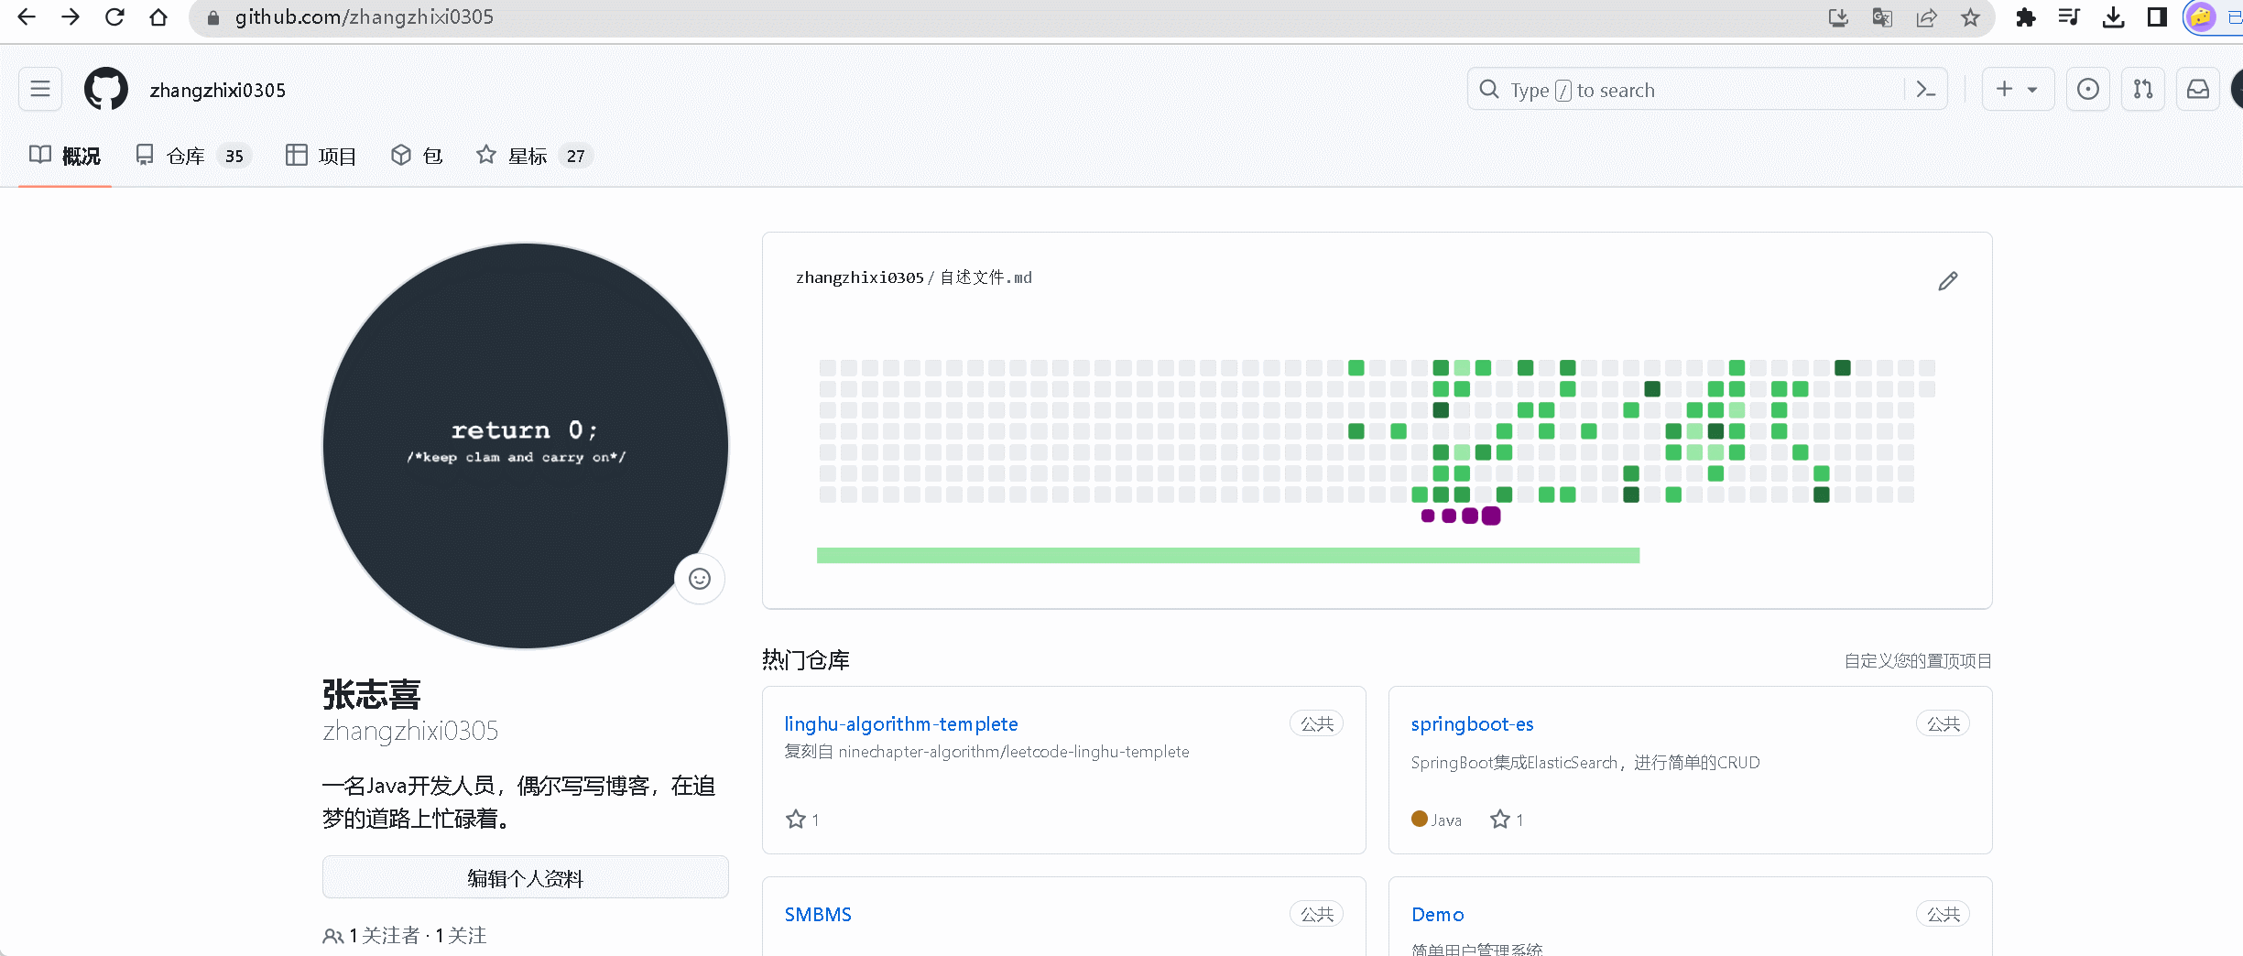Screen dimensions: 2243x956
Task: Click the 'return 0;' profile avatar
Action: click(x=526, y=446)
